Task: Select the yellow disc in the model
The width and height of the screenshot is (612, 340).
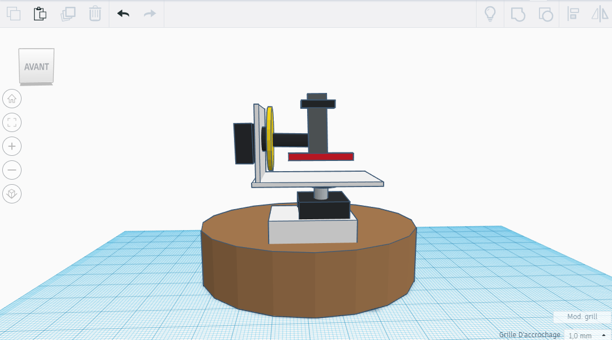Action: click(x=270, y=139)
